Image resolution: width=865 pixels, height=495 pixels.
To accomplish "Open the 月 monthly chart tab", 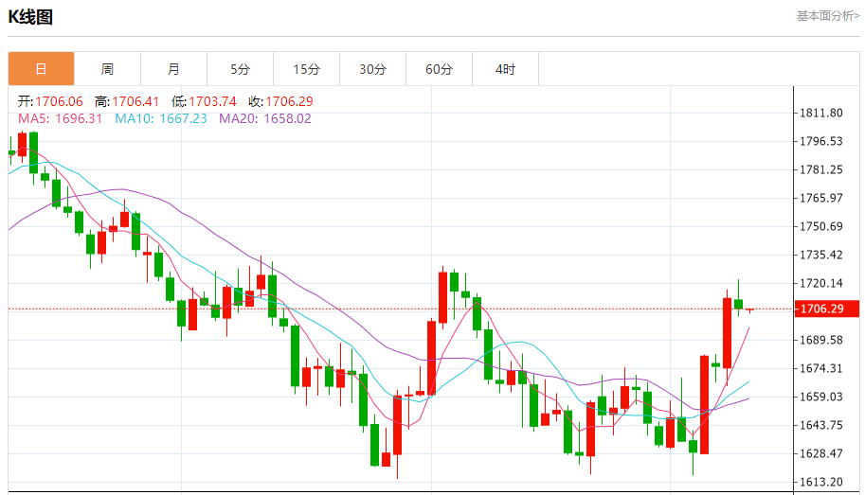I will 173,69.
